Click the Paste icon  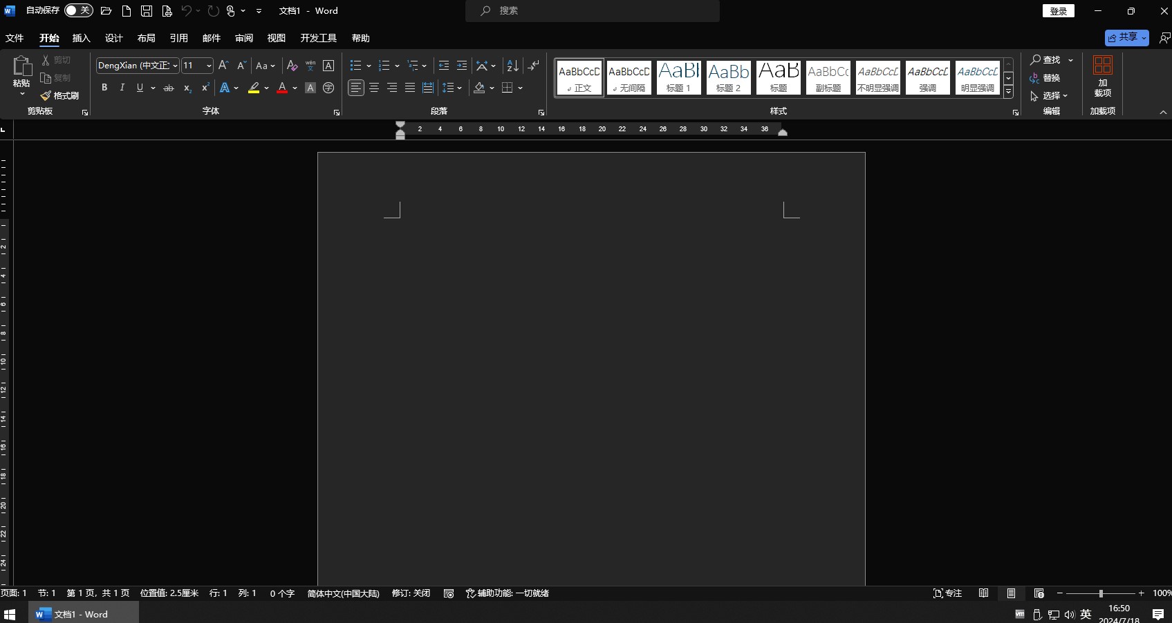(x=22, y=66)
